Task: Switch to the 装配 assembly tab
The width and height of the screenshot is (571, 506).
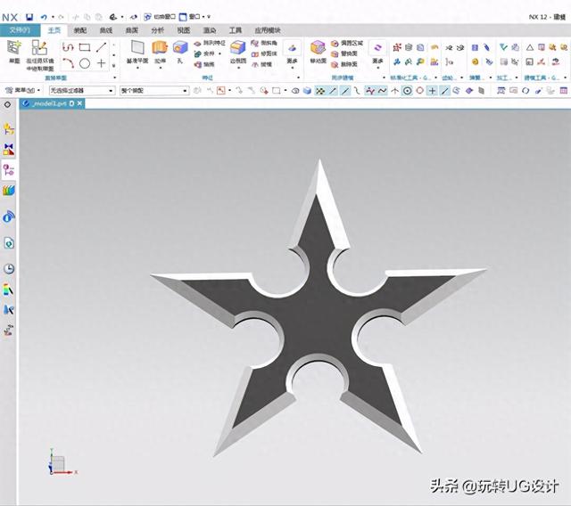Action: pyautogui.click(x=79, y=30)
